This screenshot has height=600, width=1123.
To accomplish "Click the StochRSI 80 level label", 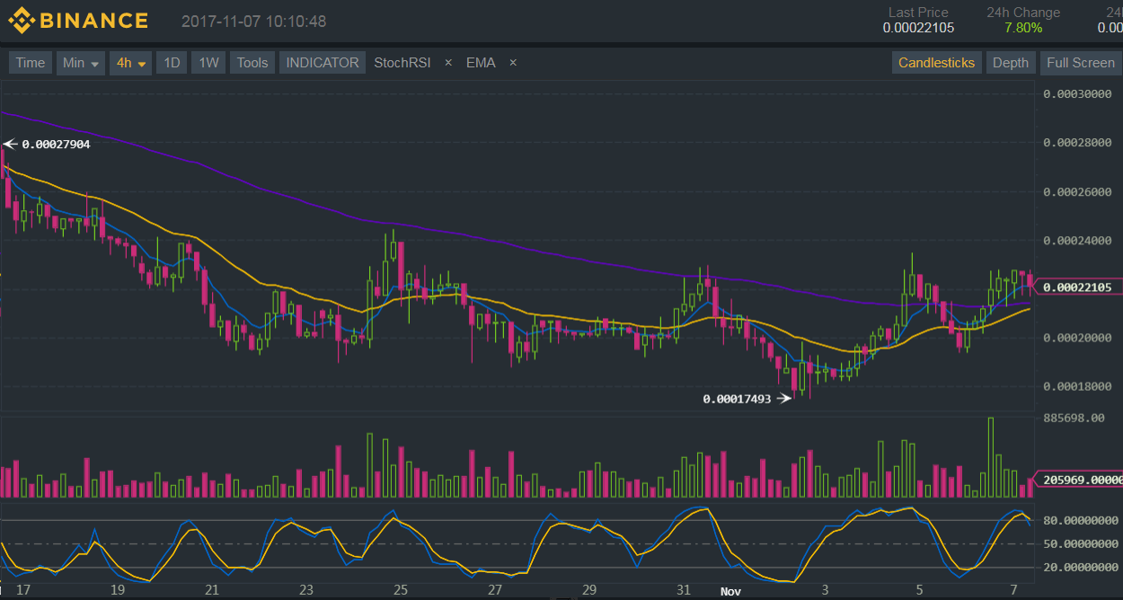I will click(1081, 520).
